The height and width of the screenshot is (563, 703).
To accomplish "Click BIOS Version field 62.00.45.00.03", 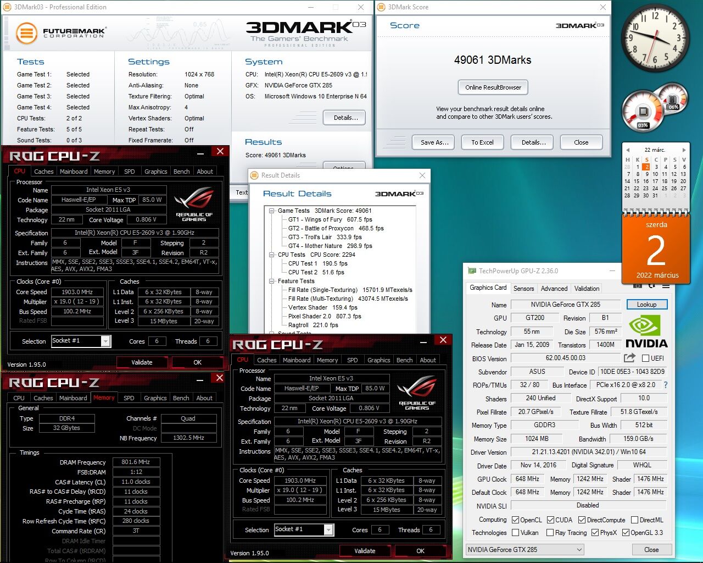I will 565,358.
